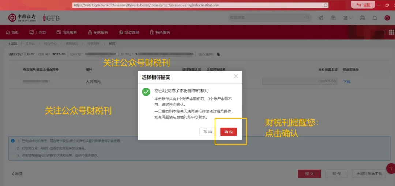Open the 首页 home menu
The height and width of the screenshot is (186, 395).
12,32
